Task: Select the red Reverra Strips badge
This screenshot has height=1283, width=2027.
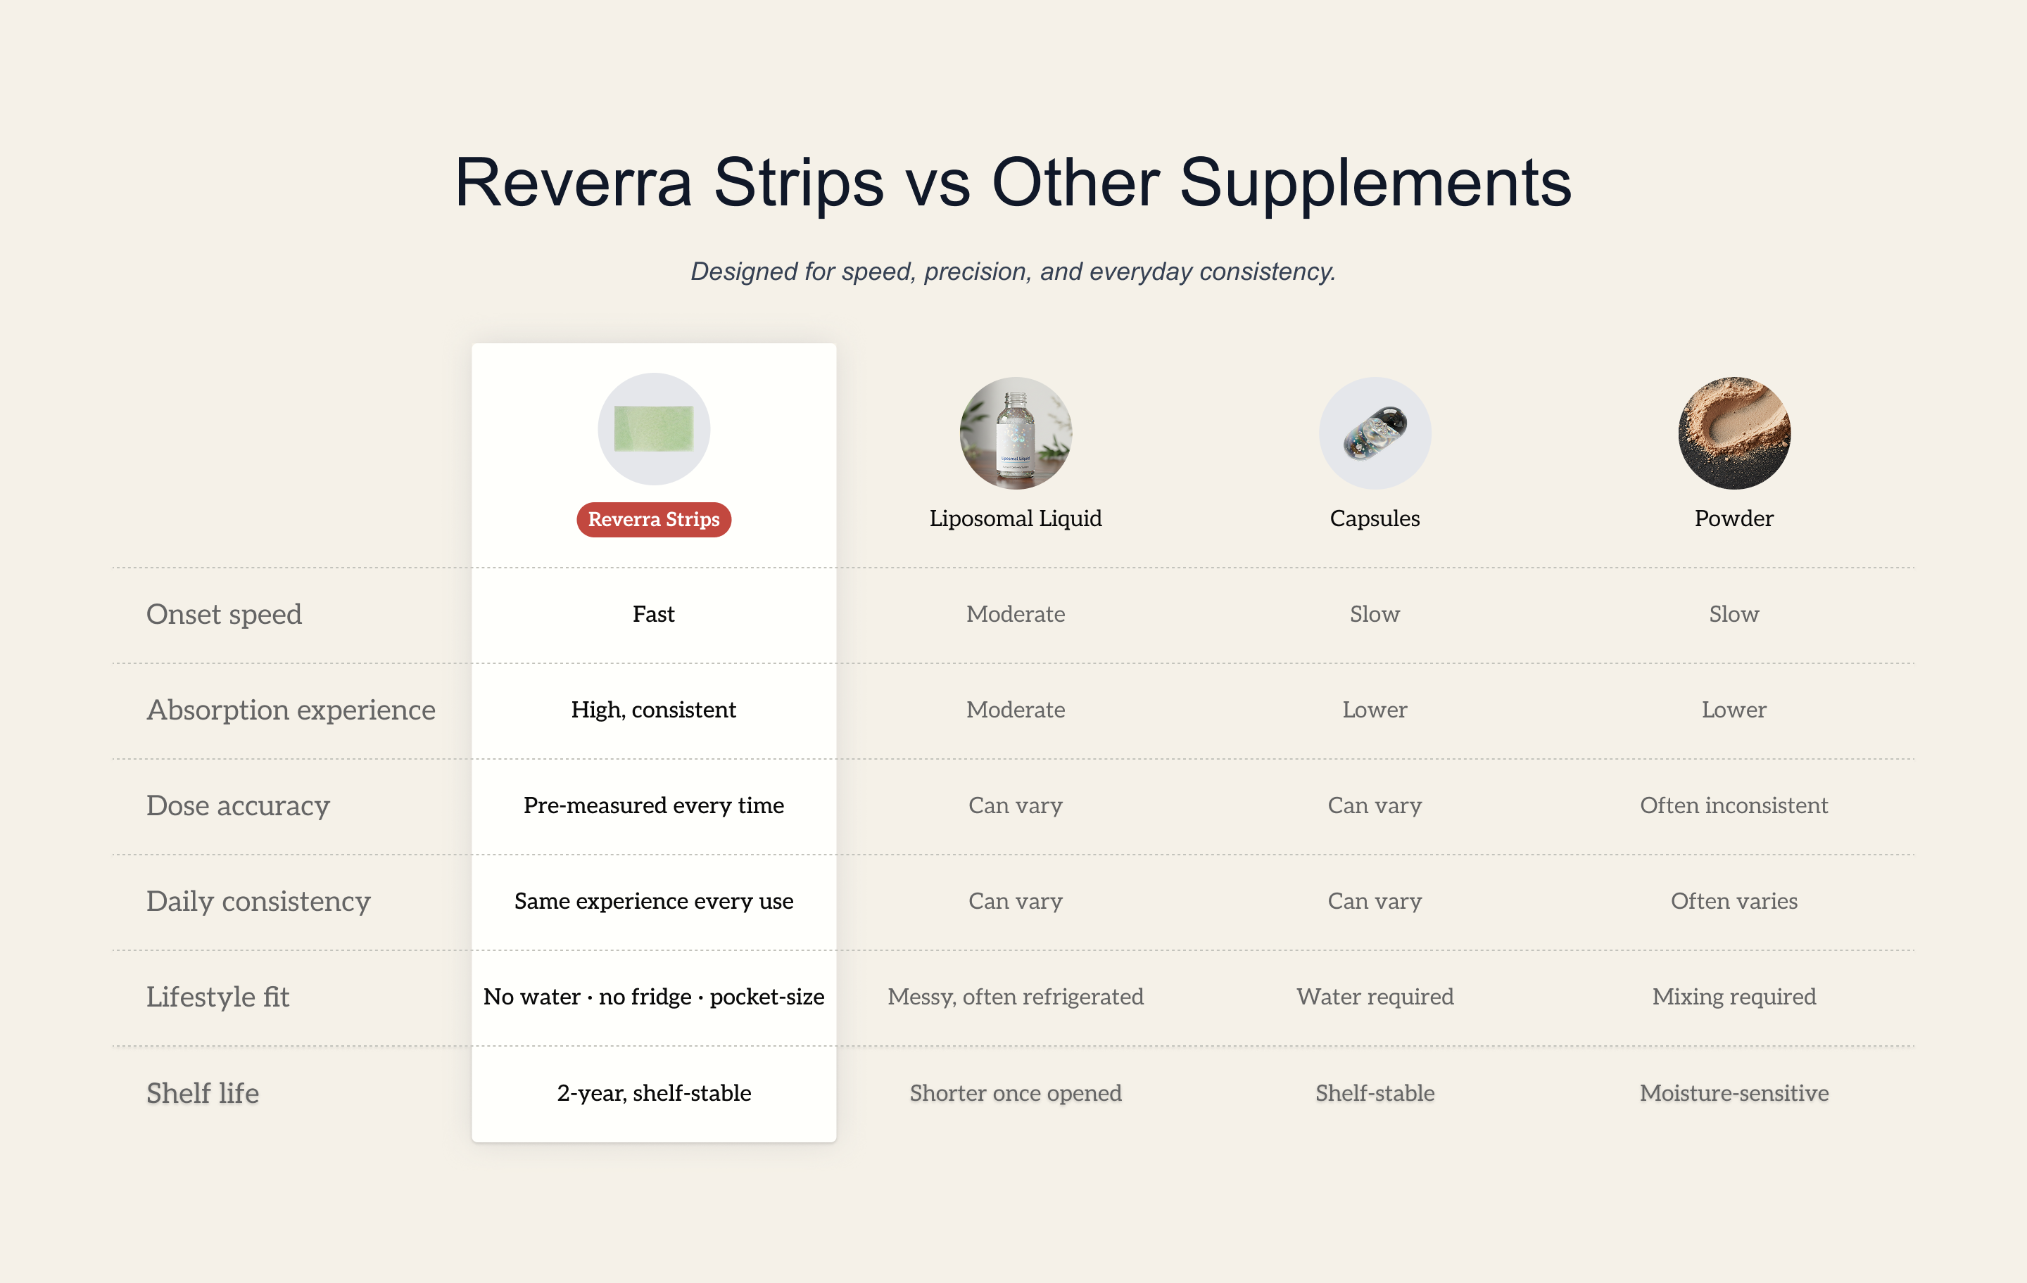Action: pyautogui.click(x=653, y=519)
